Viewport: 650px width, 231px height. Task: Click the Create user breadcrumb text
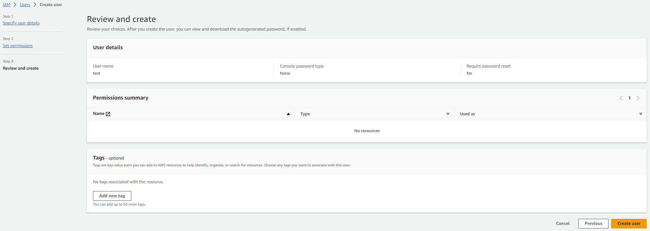(x=51, y=5)
